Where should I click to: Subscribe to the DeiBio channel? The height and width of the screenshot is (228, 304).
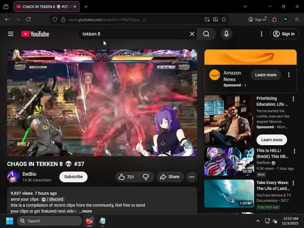tap(73, 177)
